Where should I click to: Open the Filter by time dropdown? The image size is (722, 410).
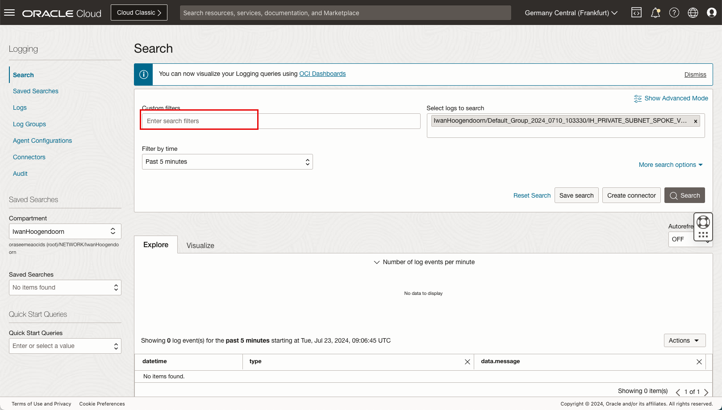pos(227,162)
